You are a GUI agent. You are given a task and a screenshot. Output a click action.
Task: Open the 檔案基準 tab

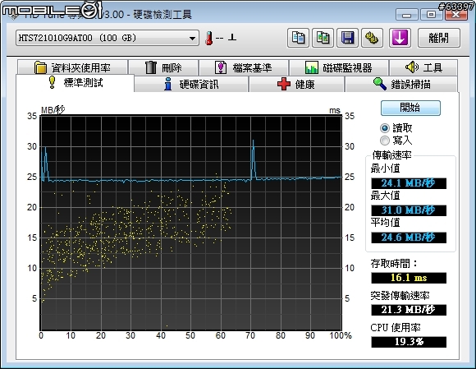[244, 67]
